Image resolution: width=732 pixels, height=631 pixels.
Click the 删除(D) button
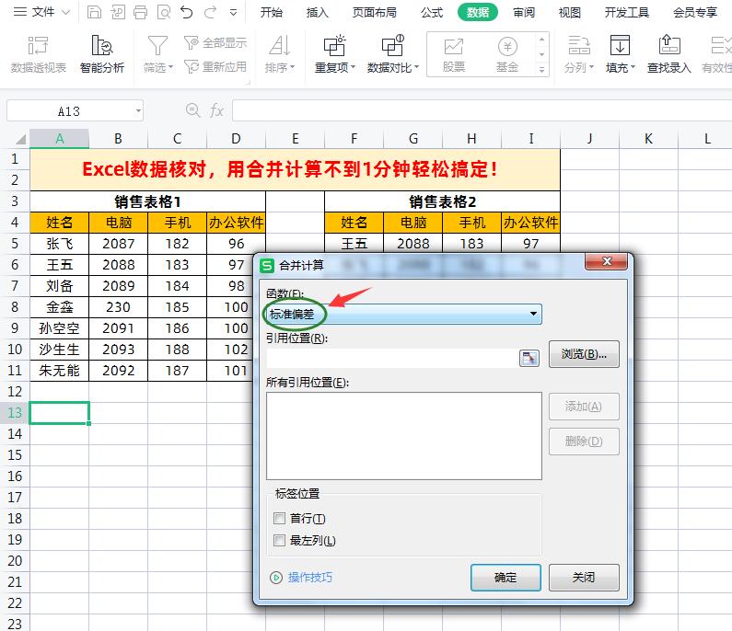pos(584,442)
